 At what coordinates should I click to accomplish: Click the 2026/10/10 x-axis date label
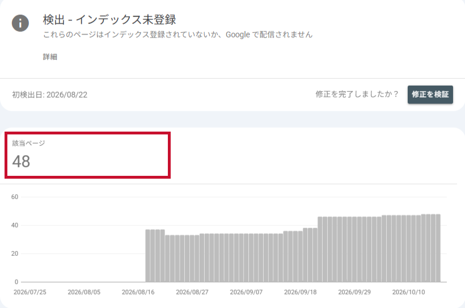pyautogui.click(x=408, y=292)
